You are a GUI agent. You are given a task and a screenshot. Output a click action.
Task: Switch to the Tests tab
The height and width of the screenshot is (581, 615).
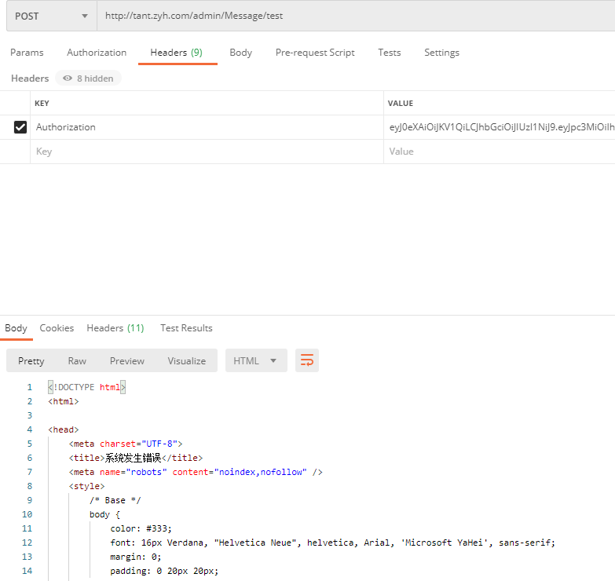[389, 53]
